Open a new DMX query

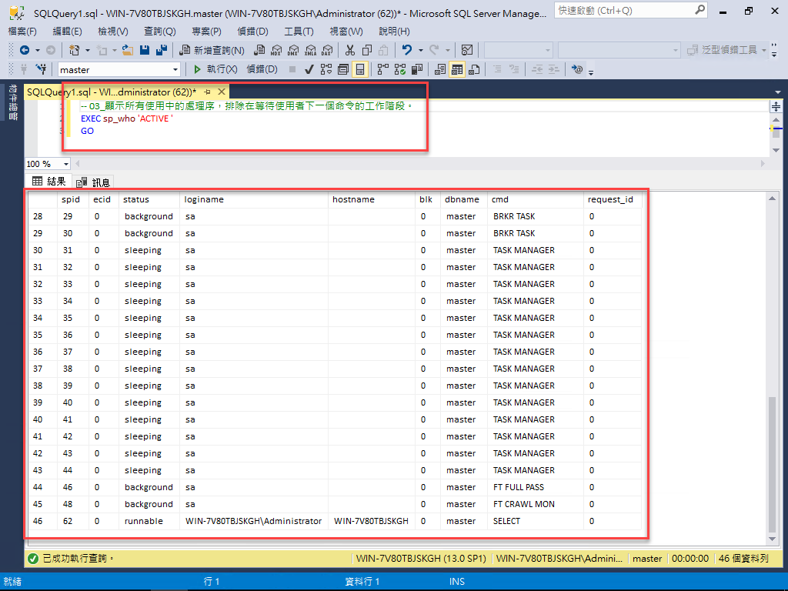[293, 50]
